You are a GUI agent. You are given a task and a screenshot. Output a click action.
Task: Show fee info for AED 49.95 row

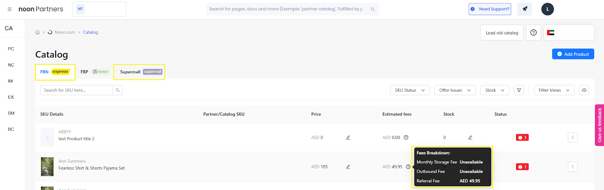pos(408,167)
